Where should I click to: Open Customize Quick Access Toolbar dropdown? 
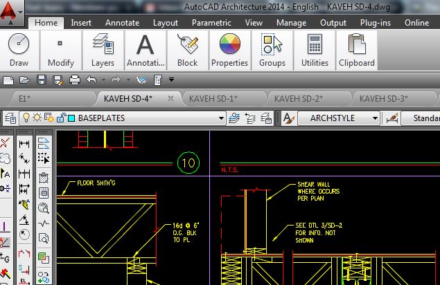click(x=171, y=80)
